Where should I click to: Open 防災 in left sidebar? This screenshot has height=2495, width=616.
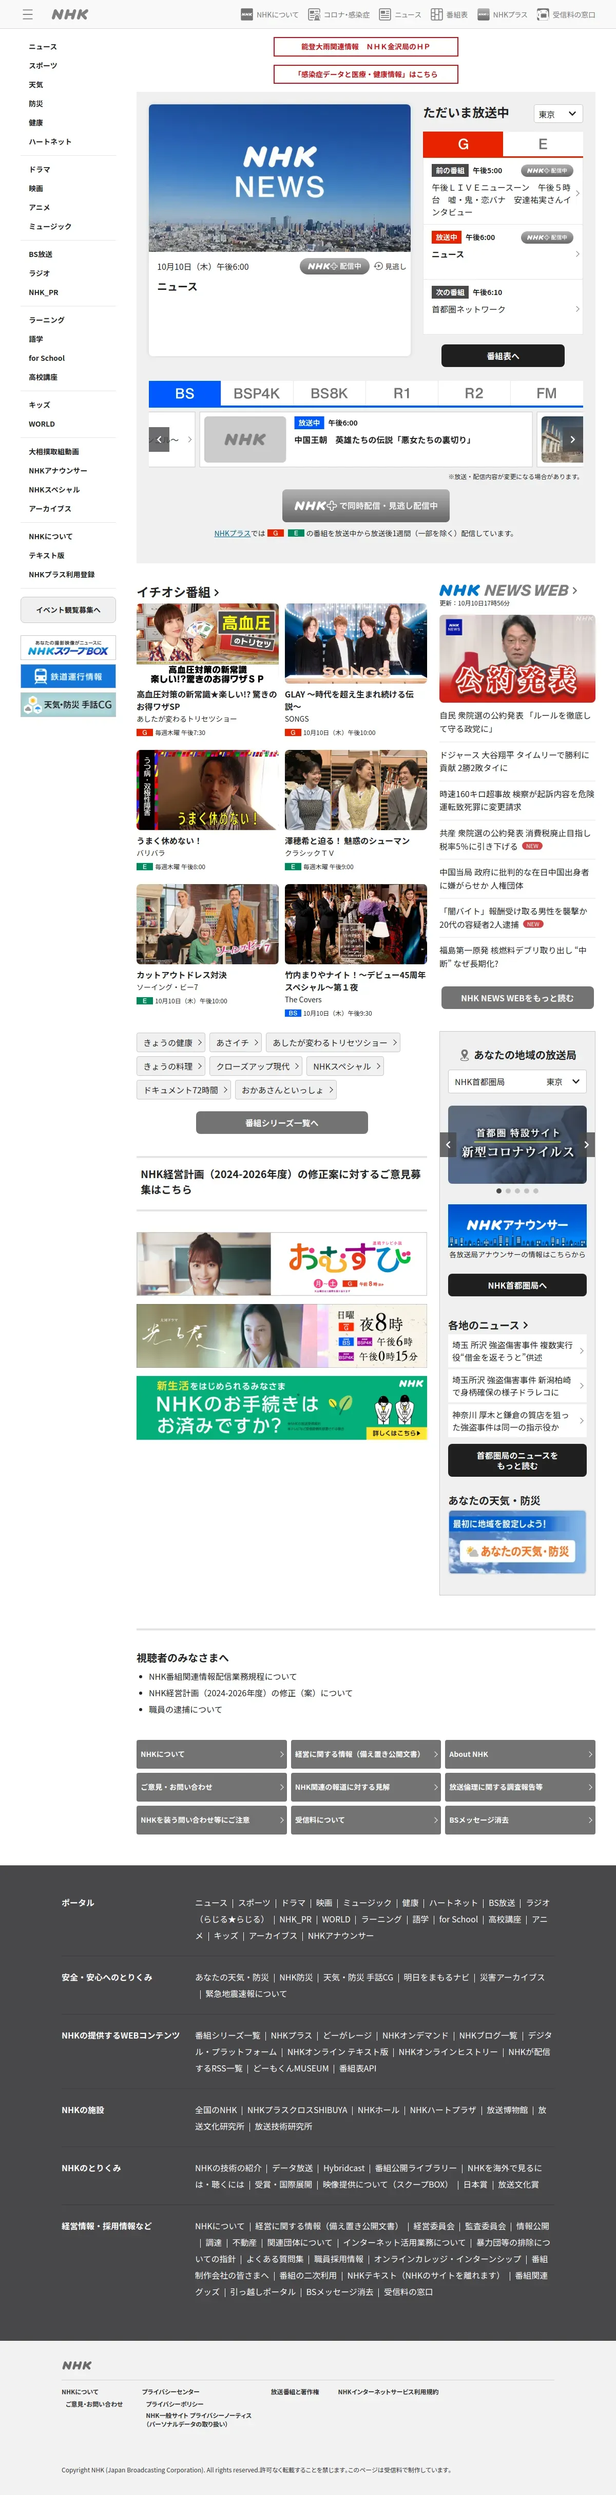coord(36,104)
